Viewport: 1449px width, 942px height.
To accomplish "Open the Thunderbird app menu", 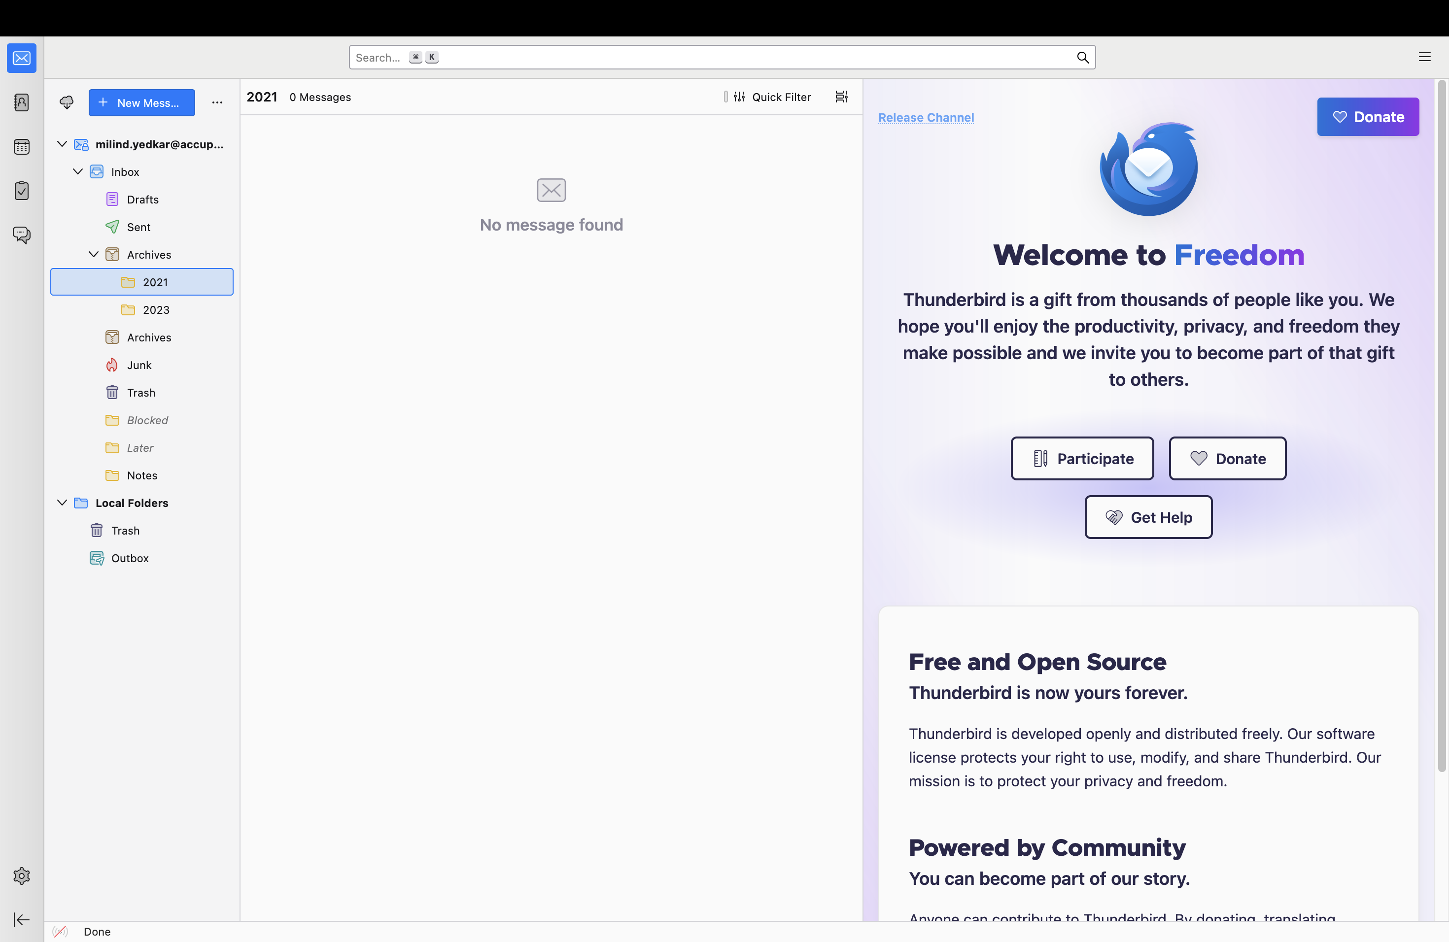I will click(1424, 57).
